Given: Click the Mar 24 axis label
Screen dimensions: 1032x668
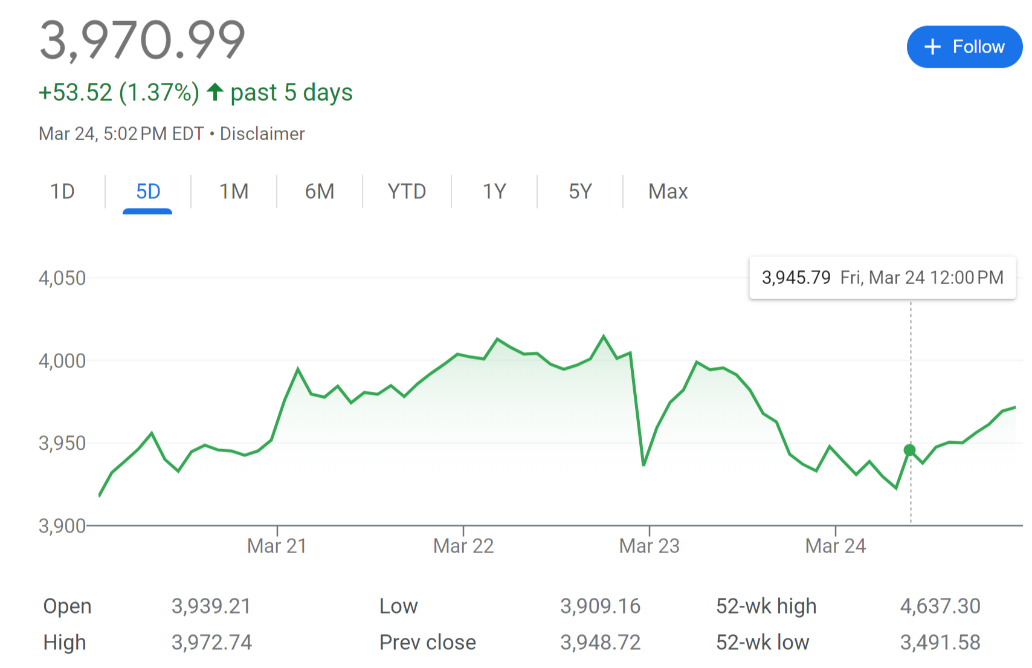Looking at the screenshot, I should [836, 546].
